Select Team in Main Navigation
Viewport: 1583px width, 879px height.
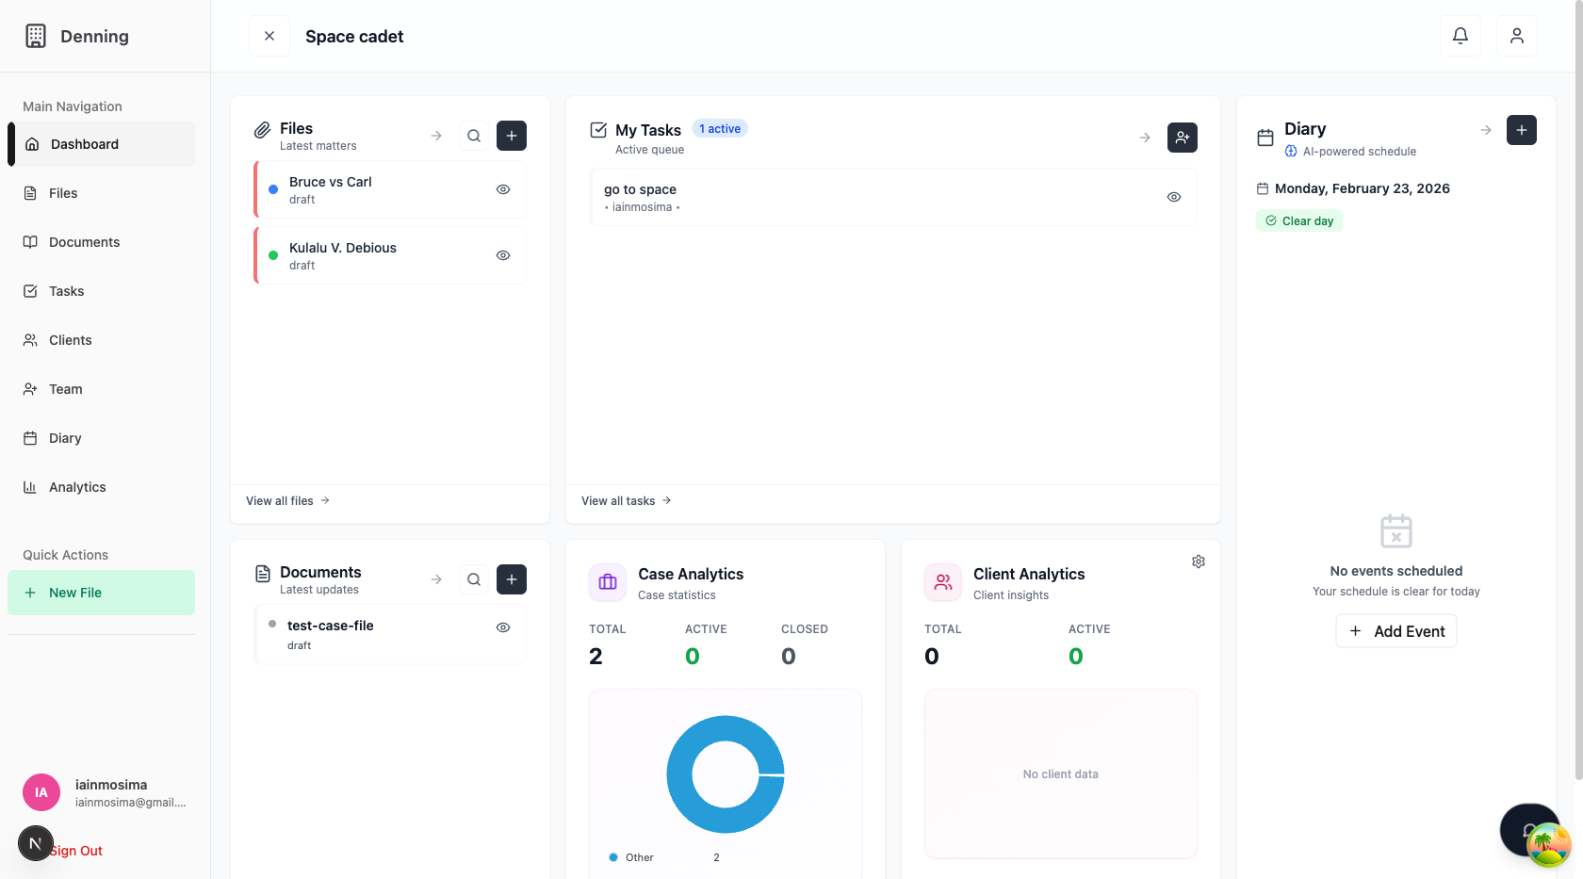coord(66,389)
